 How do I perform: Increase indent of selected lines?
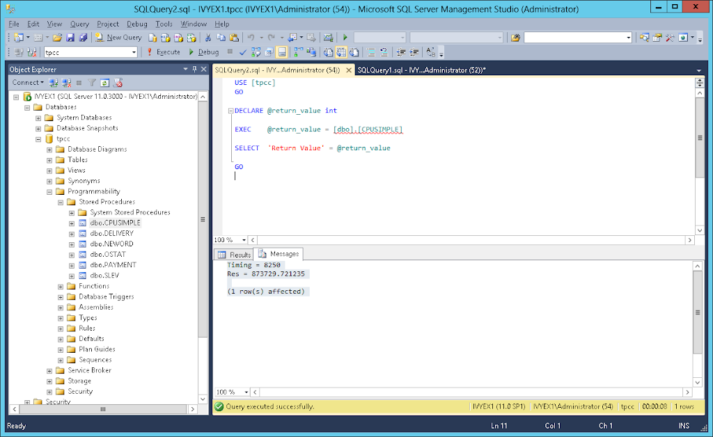click(414, 52)
